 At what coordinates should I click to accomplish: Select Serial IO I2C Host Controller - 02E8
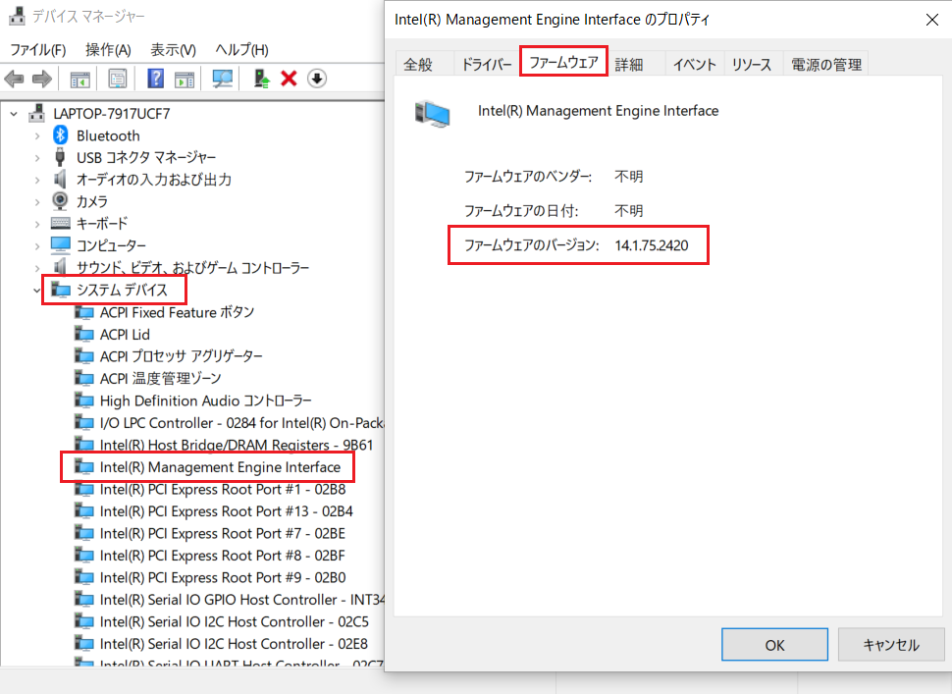point(234,644)
